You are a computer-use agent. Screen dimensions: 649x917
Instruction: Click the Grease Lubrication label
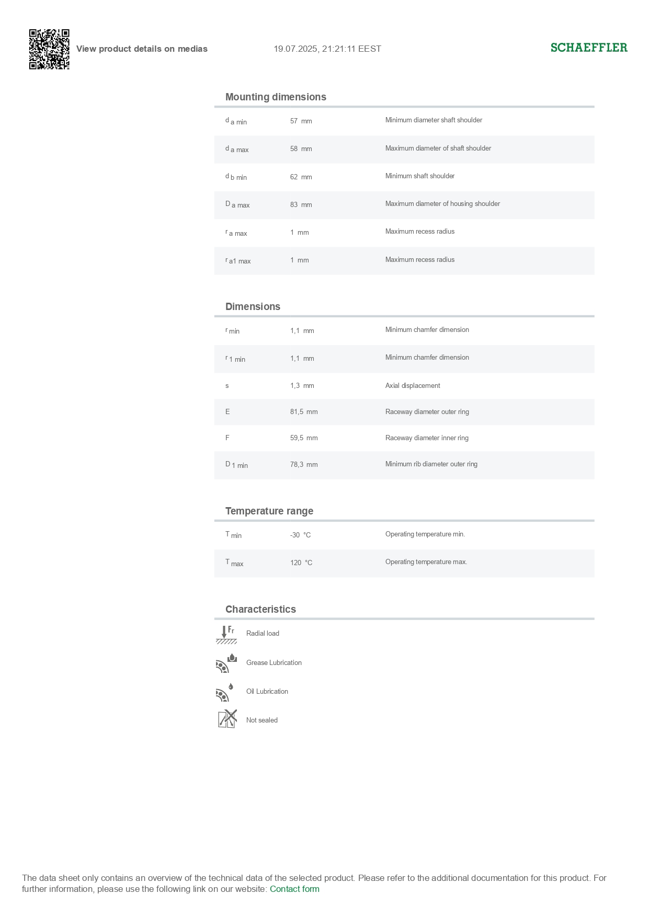click(x=274, y=662)
